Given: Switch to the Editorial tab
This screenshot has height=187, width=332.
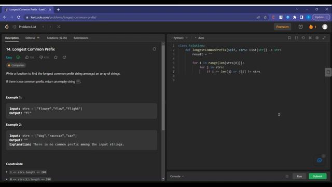Looking at the screenshot, I should (32, 38).
